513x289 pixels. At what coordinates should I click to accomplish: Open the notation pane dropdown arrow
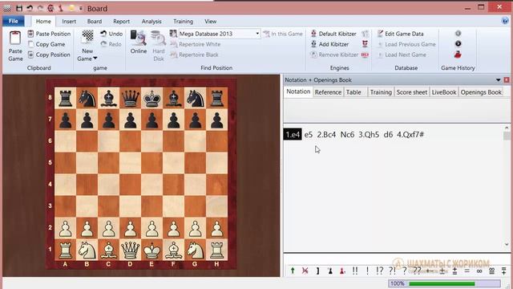pos(499,80)
